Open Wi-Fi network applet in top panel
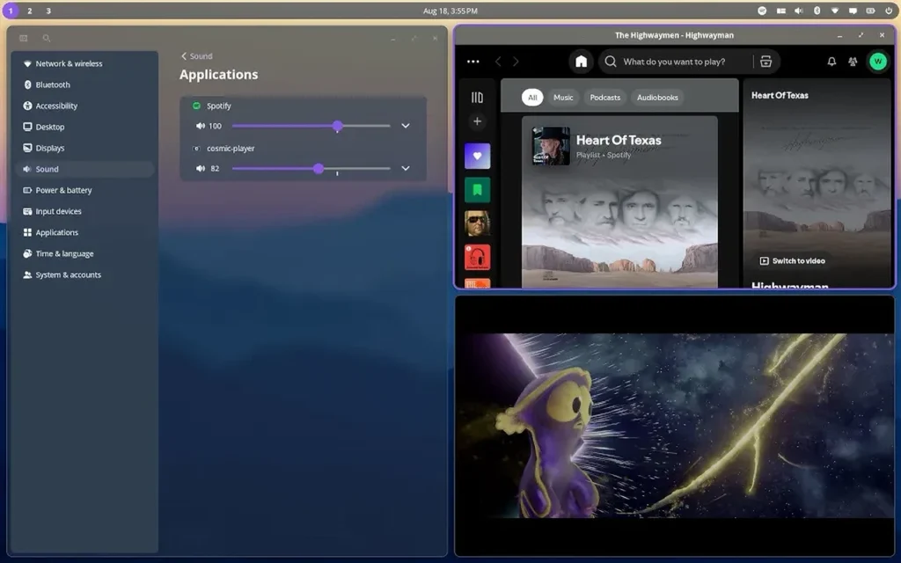The image size is (901, 563). [x=835, y=11]
